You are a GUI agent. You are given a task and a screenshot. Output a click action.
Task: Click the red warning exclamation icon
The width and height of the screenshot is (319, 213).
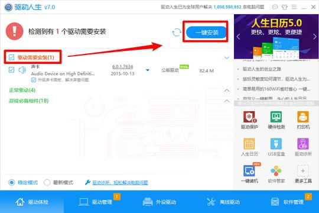coord(14,31)
